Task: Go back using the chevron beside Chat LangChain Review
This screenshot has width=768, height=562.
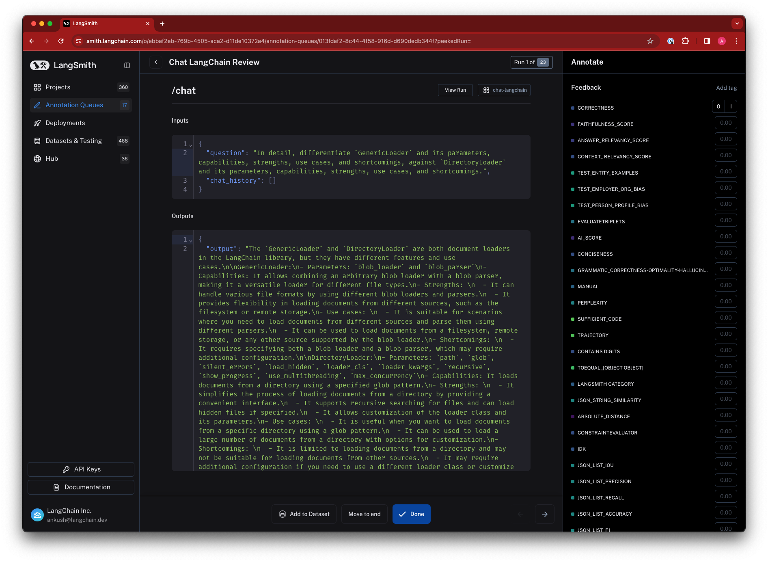Action: point(156,62)
